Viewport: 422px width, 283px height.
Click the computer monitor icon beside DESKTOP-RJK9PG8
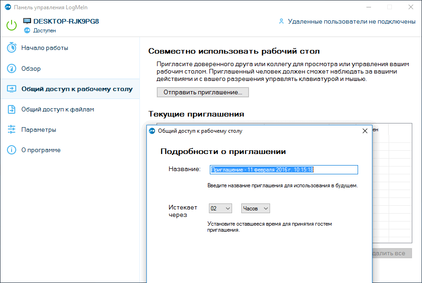pos(27,21)
